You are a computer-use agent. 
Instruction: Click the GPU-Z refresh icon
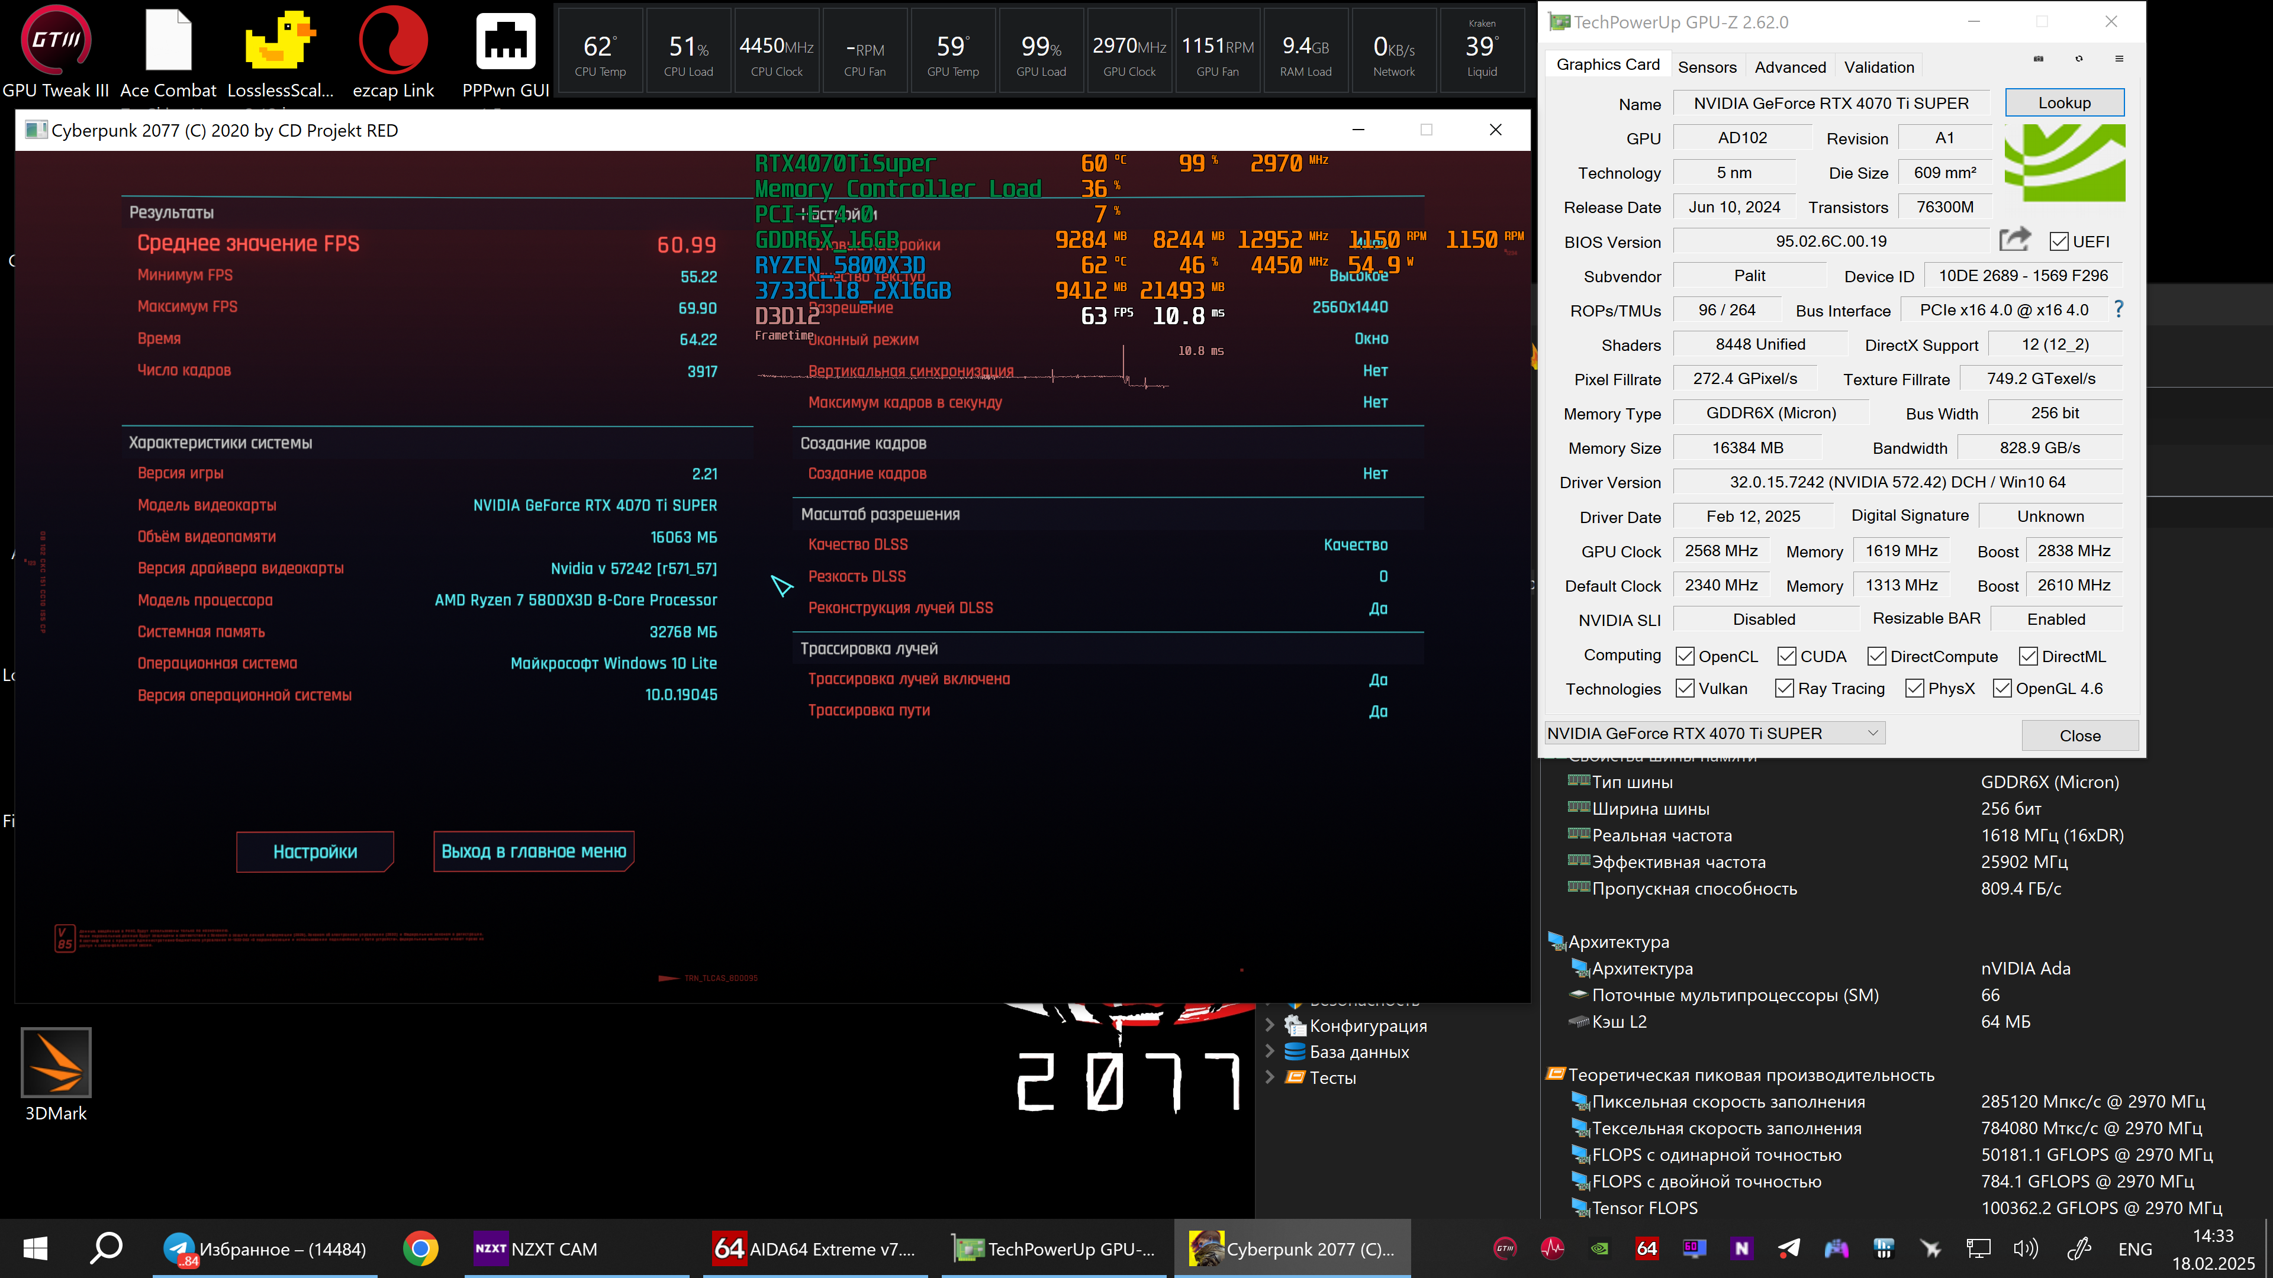2079,59
